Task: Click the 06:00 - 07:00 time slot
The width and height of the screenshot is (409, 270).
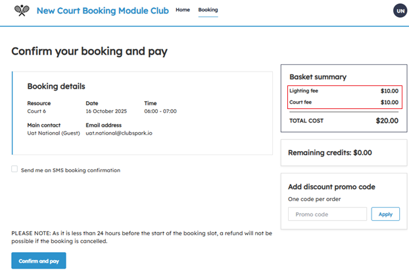Action: pos(160,112)
